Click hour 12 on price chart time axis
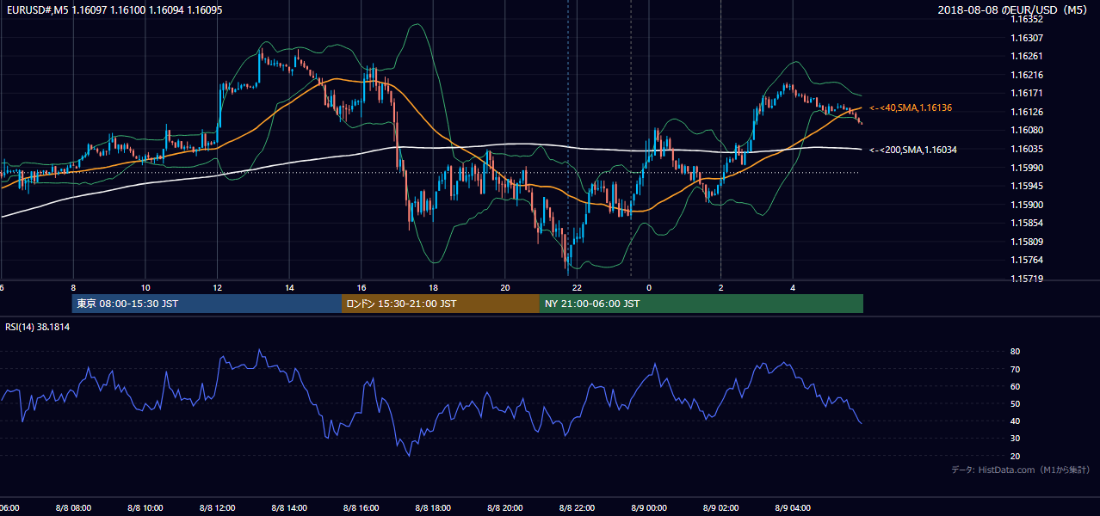The height and width of the screenshot is (516, 1100). [217, 287]
